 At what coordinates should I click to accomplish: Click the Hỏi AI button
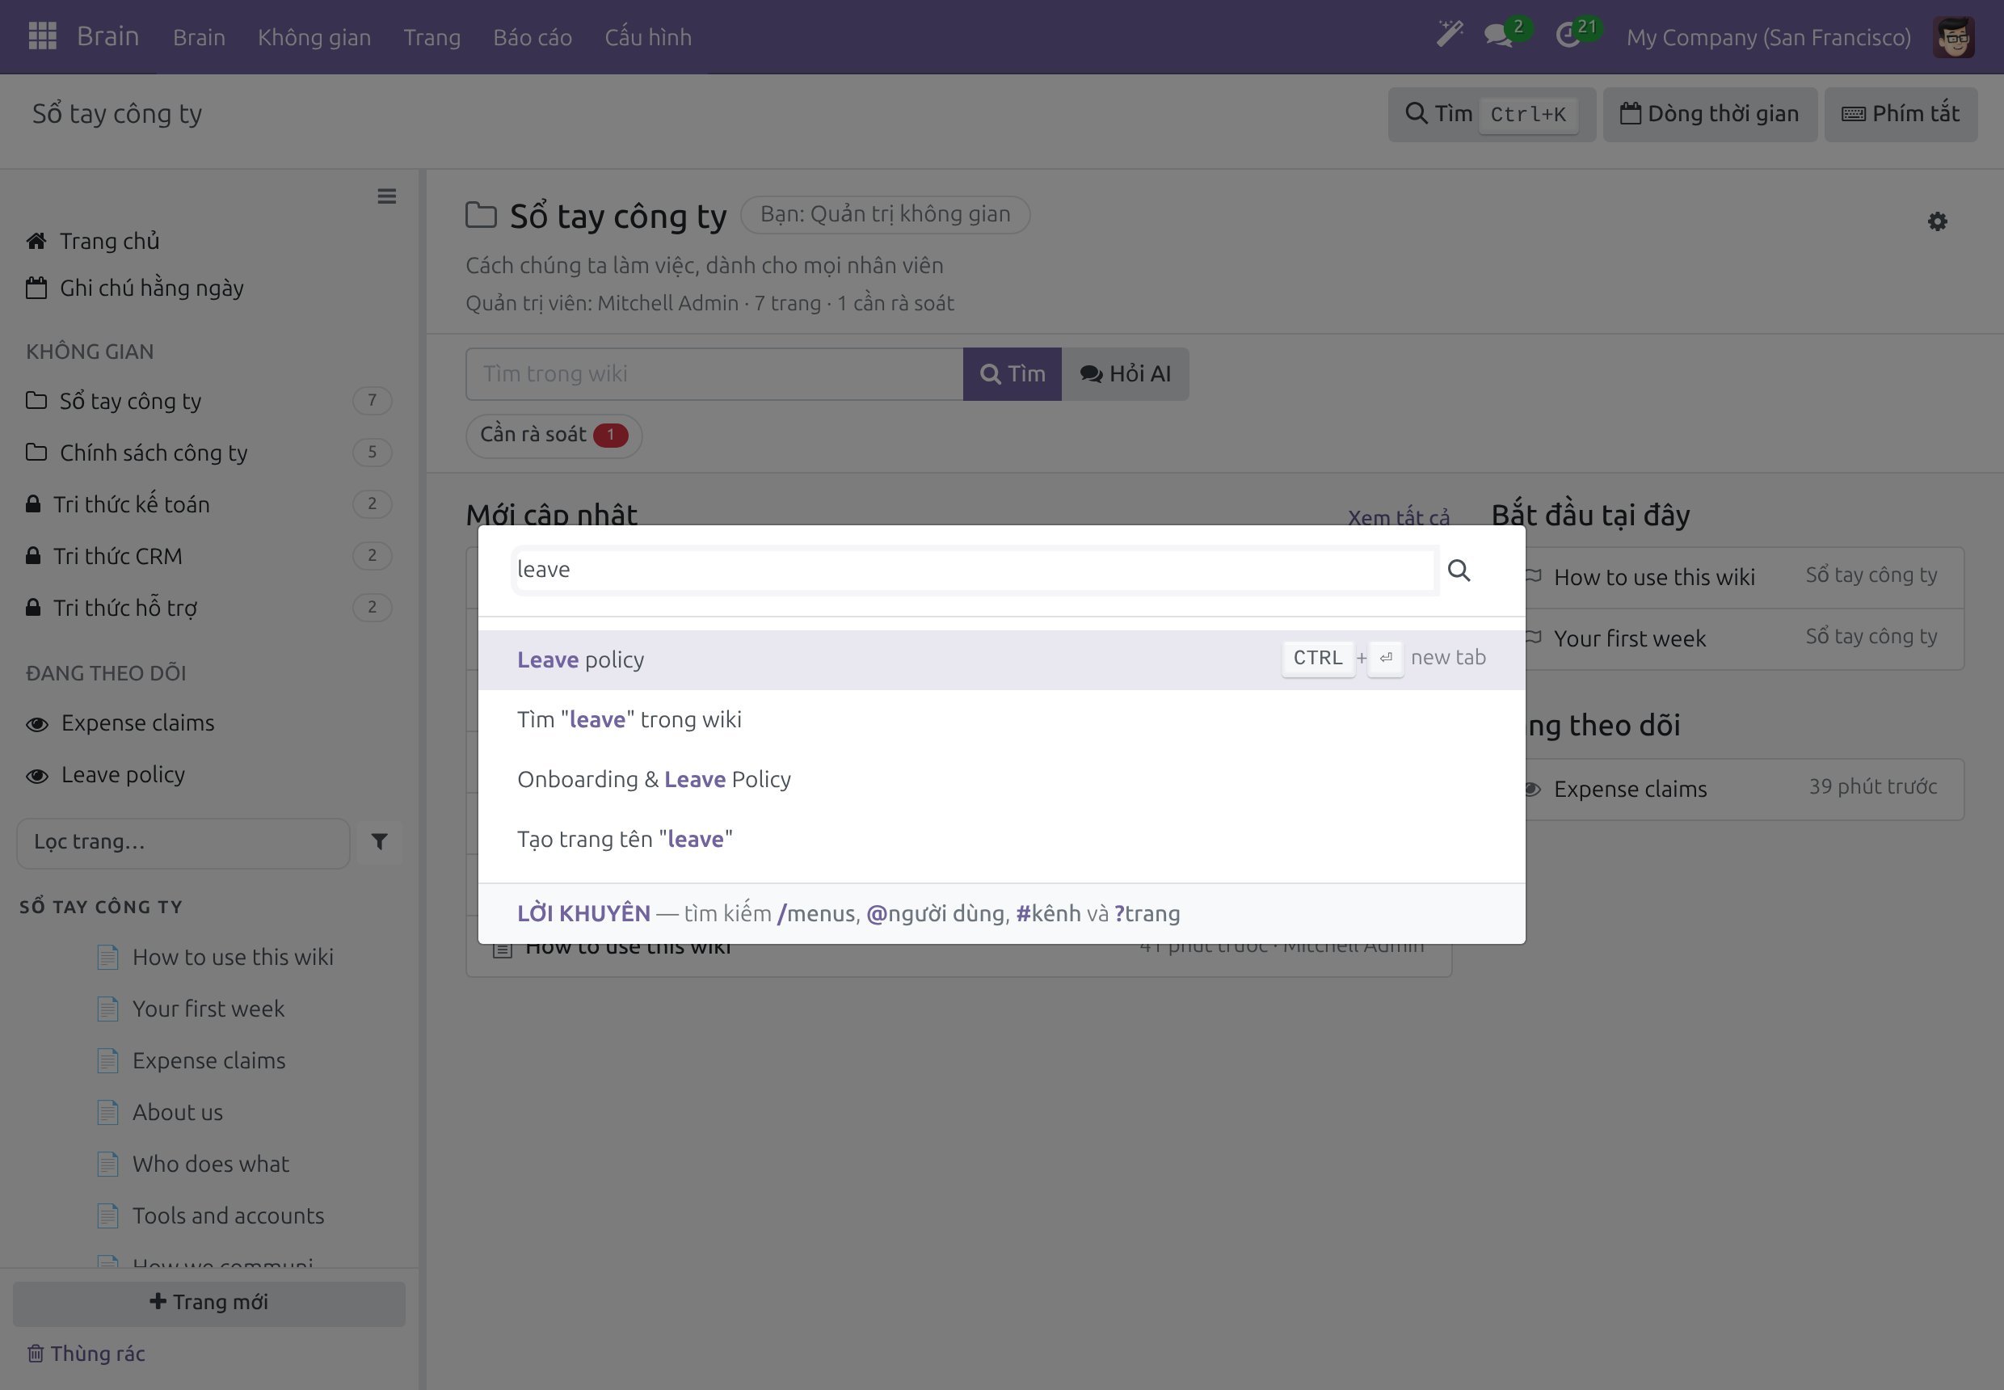pos(1126,373)
